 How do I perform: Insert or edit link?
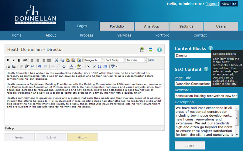coord(53,66)
